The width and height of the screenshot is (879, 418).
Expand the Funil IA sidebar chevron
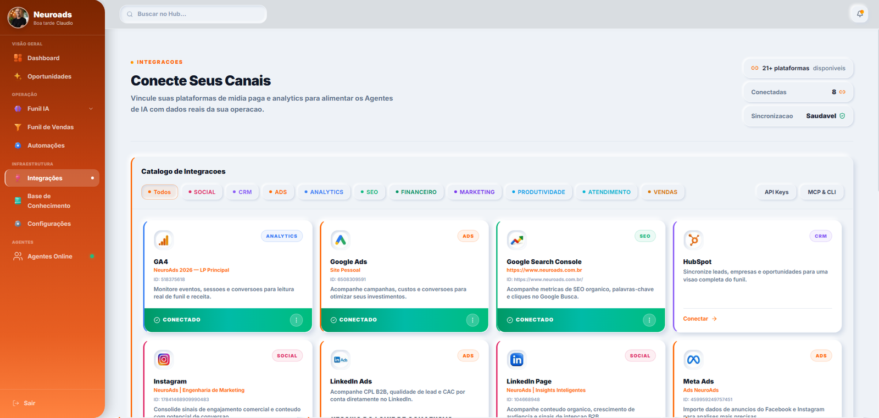coord(91,109)
